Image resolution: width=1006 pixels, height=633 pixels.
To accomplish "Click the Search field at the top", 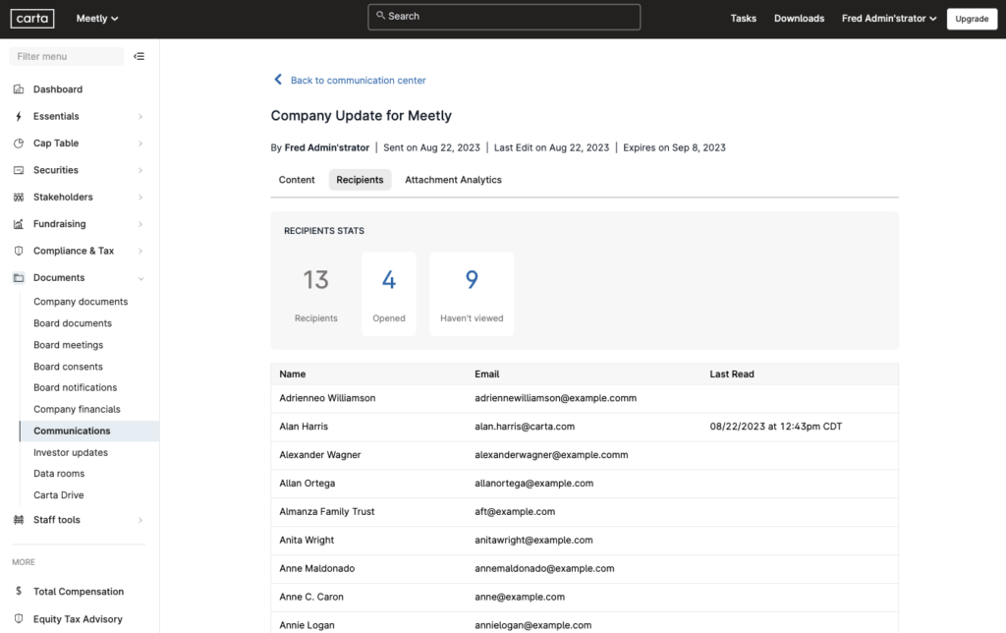I will (x=503, y=17).
